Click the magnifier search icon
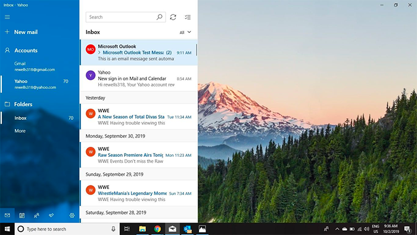Viewport: 417px width, 235px height. (159, 17)
